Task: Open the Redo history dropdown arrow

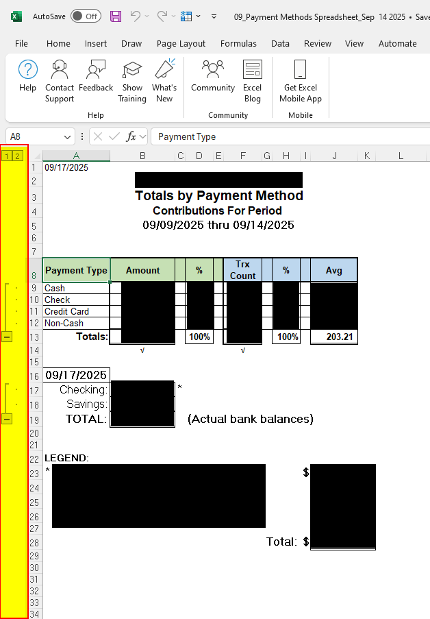Action: pyautogui.click(x=174, y=16)
